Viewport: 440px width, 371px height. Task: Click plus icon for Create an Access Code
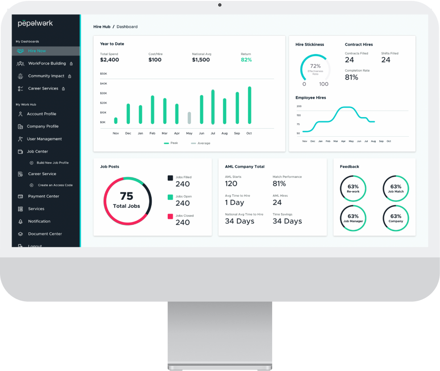click(32, 185)
